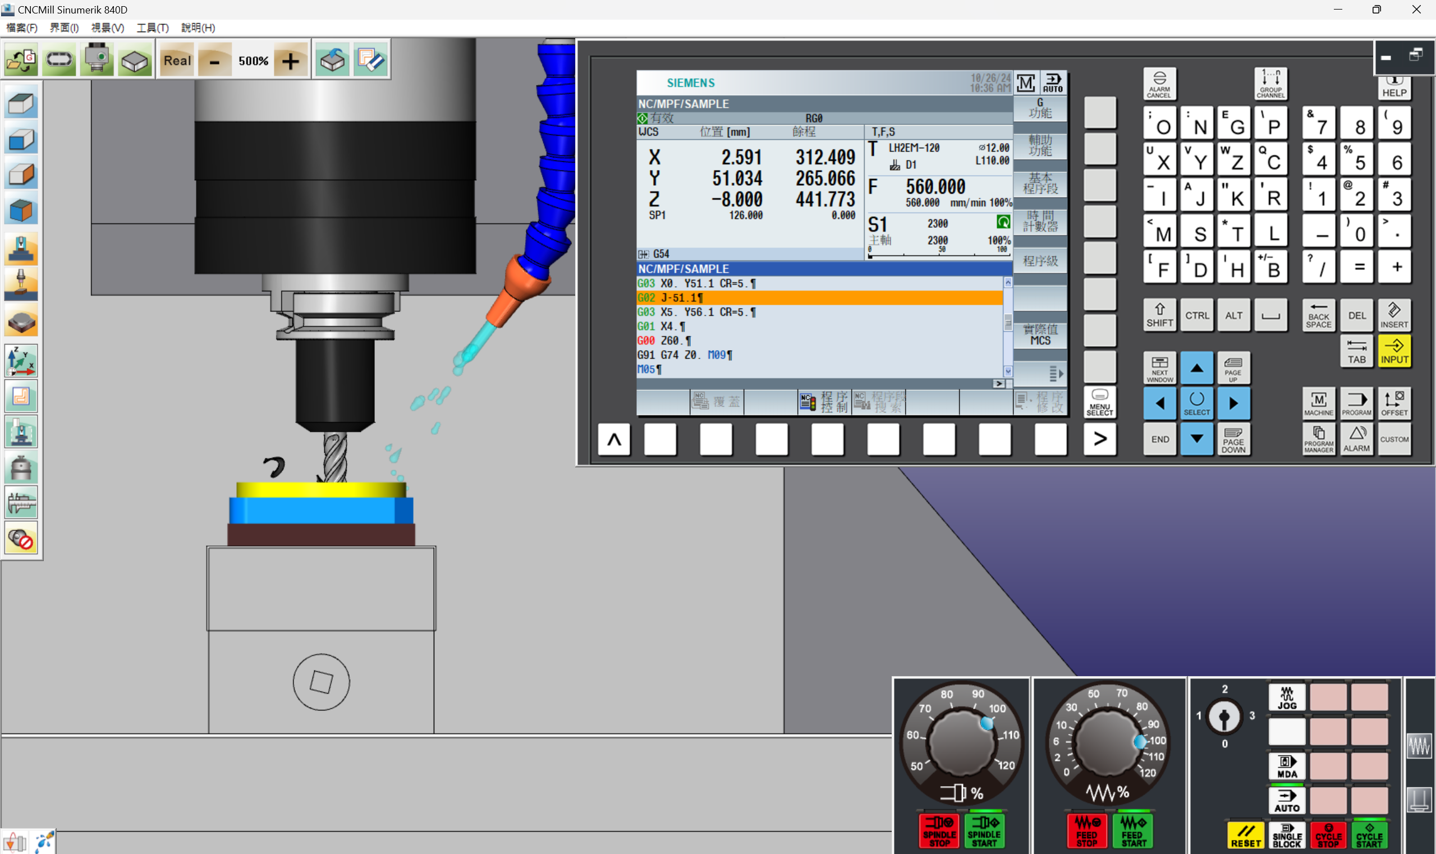Click ALARM triangle key
This screenshot has width=1436, height=854.
pyautogui.click(x=1356, y=440)
